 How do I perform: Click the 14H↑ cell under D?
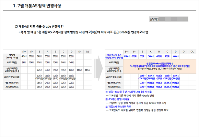[72, 63]
